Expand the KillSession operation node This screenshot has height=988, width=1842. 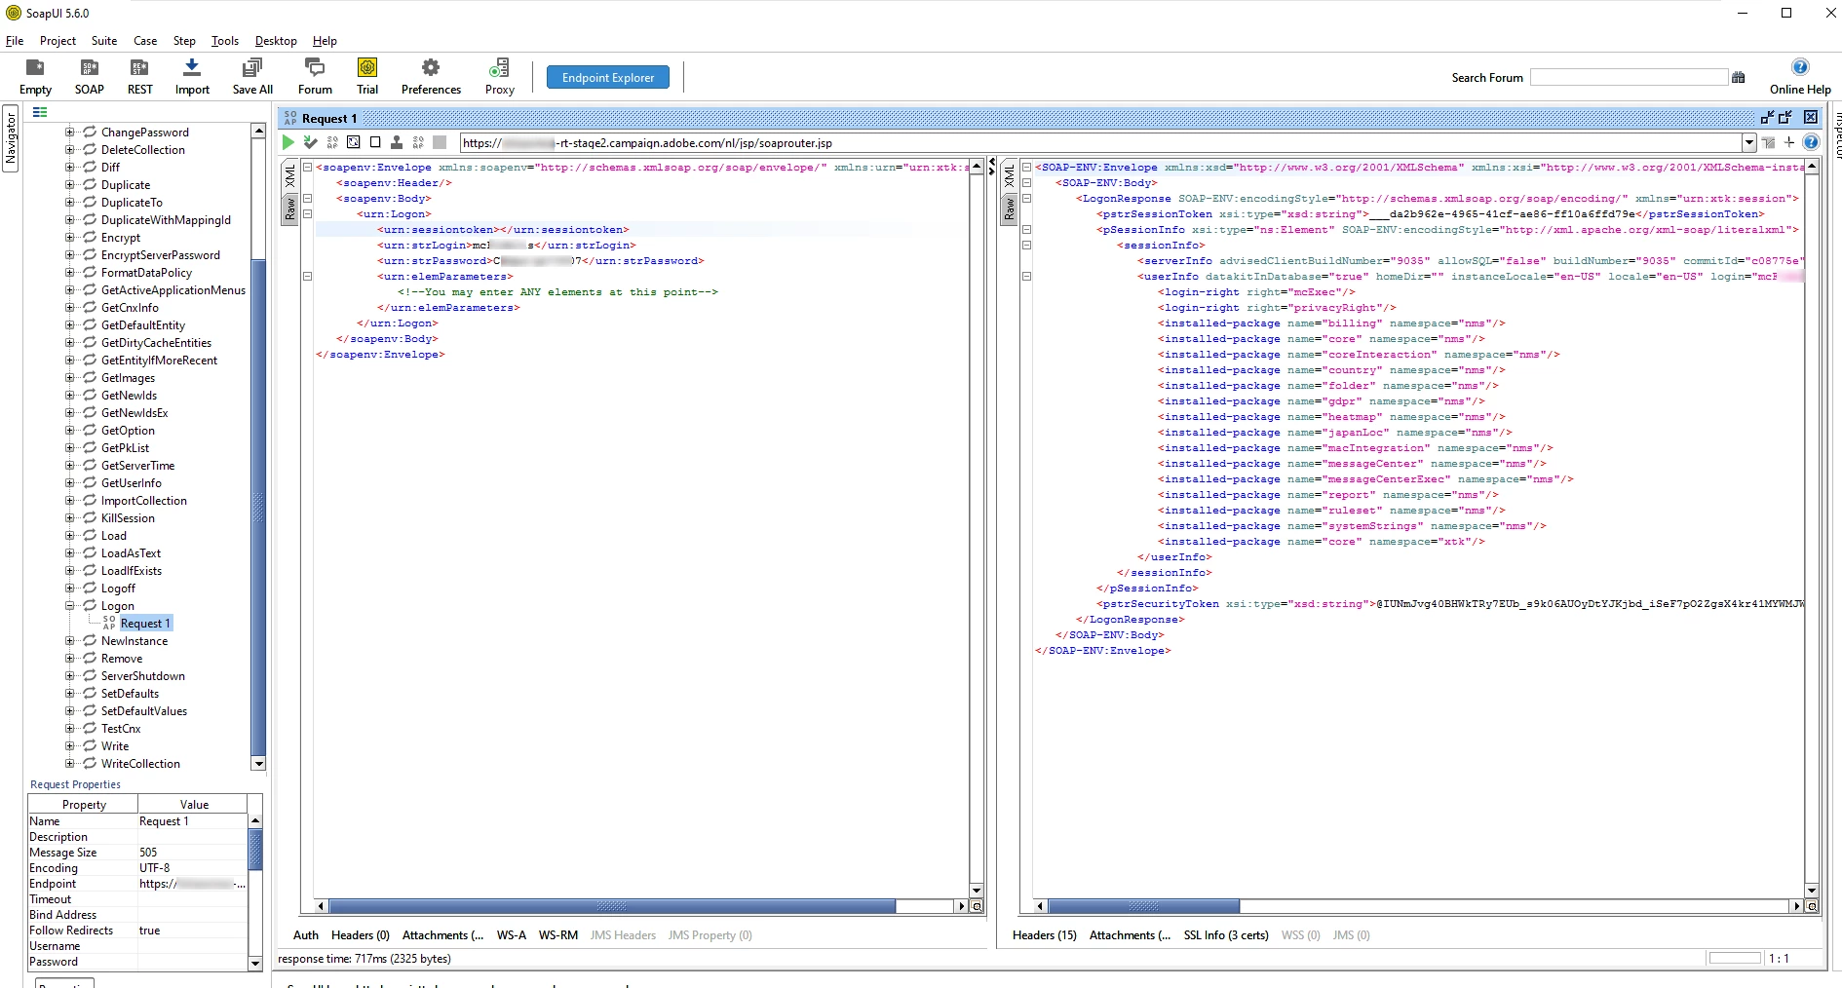[69, 518]
